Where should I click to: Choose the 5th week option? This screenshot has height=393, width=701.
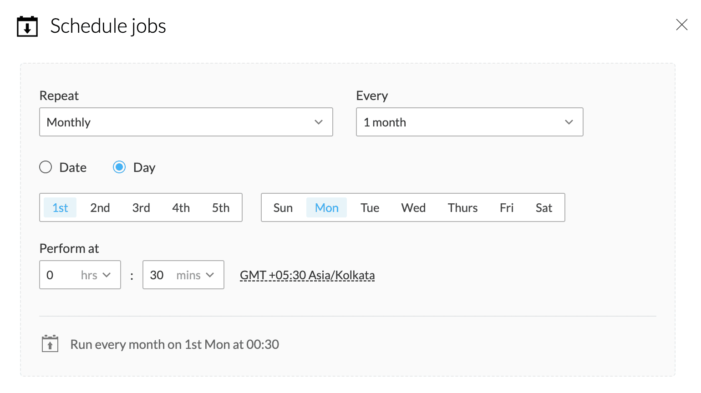tap(221, 208)
